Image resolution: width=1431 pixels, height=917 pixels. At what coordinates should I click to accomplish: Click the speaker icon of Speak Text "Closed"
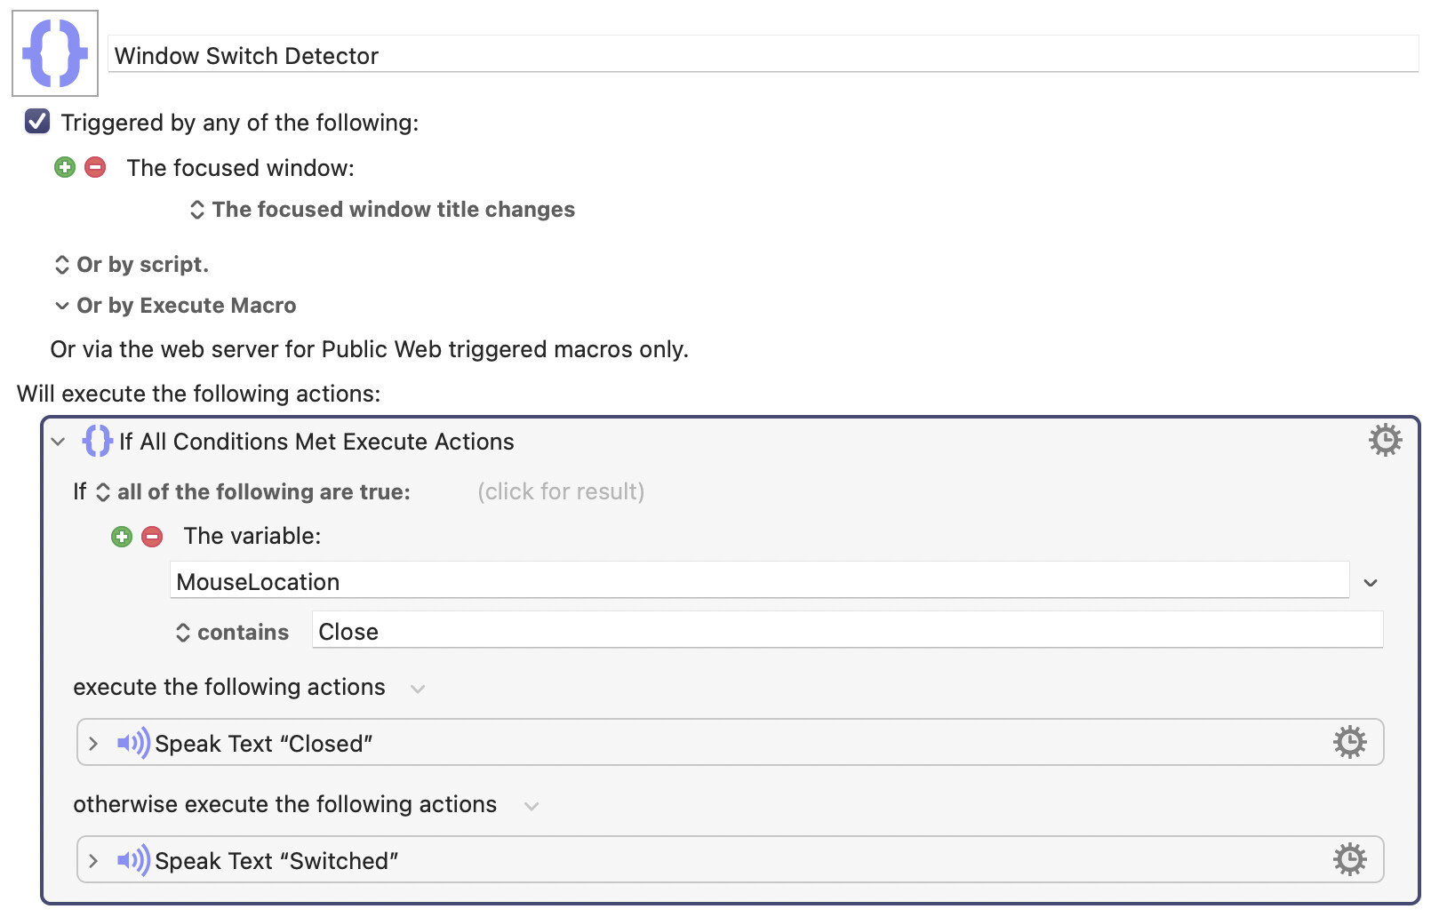(x=133, y=743)
